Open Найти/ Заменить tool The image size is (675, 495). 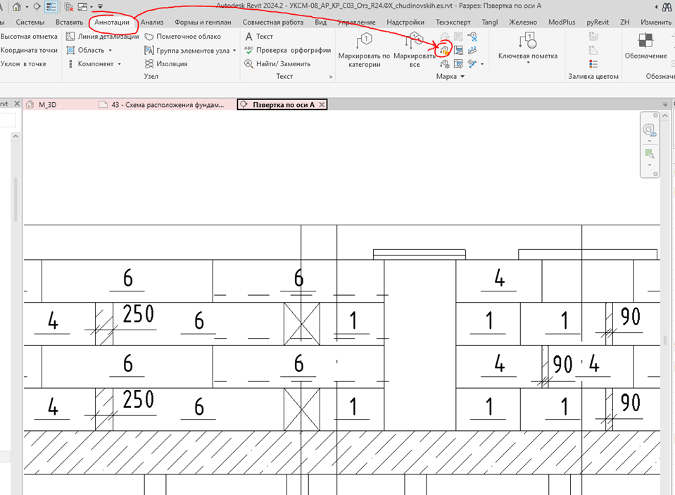click(x=277, y=64)
